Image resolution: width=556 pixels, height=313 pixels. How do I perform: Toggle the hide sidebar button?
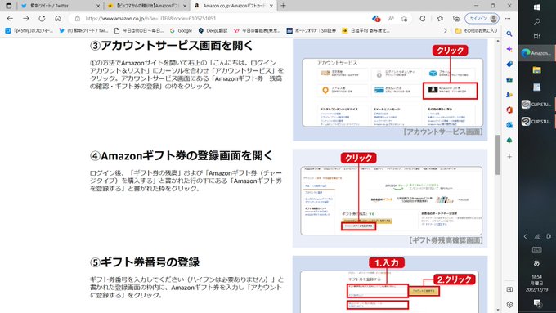[x=509, y=289]
